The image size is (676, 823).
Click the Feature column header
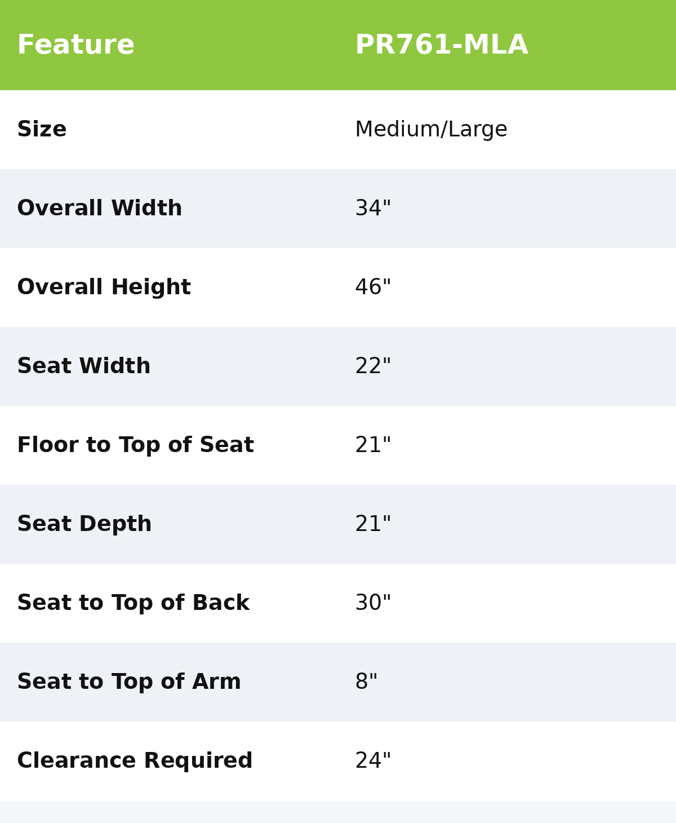pyautogui.click(x=75, y=46)
